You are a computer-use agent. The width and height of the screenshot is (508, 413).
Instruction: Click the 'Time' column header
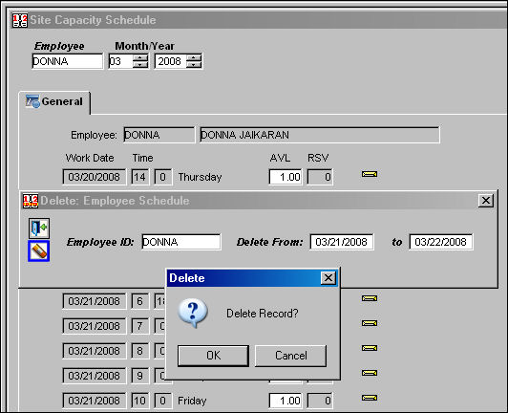(142, 158)
